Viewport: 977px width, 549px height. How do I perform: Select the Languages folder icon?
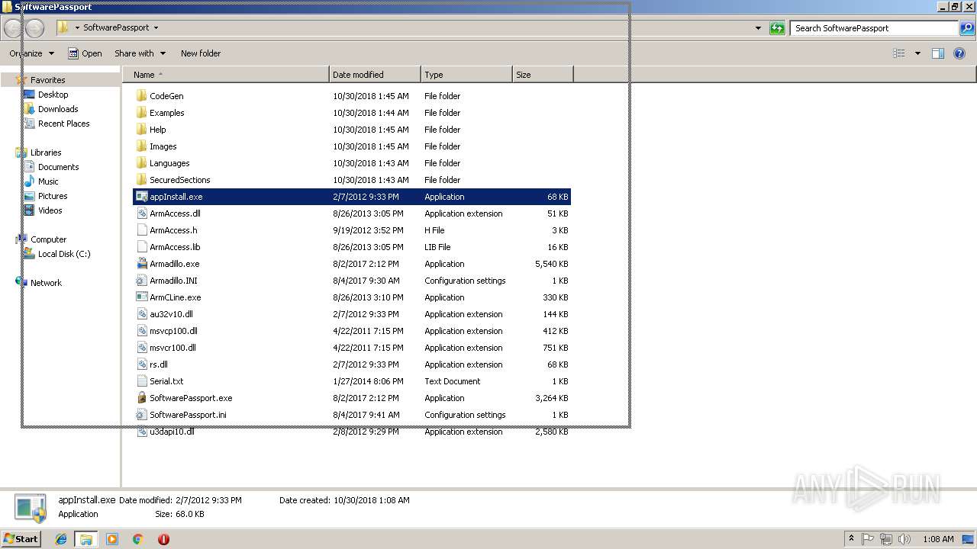(x=141, y=163)
